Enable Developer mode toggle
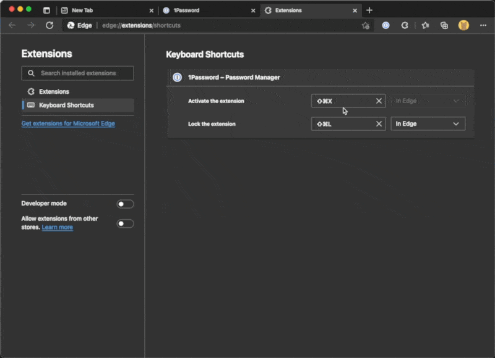Viewport: 495px width, 358px height. point(125,204)
